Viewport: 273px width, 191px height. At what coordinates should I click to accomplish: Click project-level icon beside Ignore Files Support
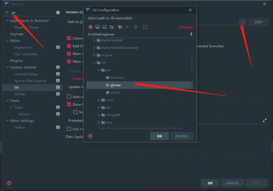click(x=58, y=81)
